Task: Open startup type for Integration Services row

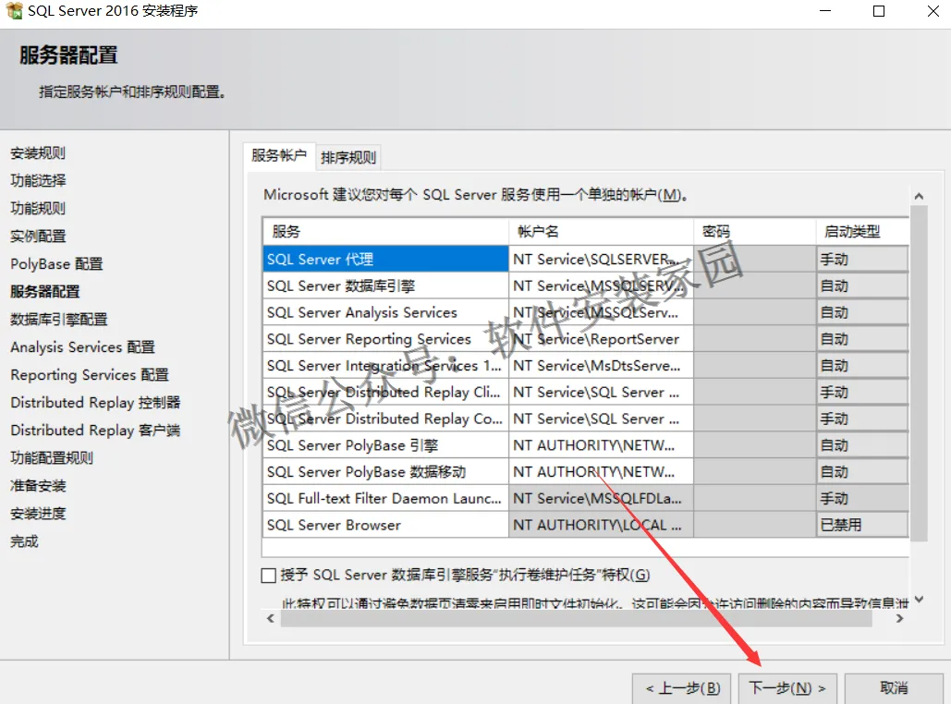Action: (862, 366)
